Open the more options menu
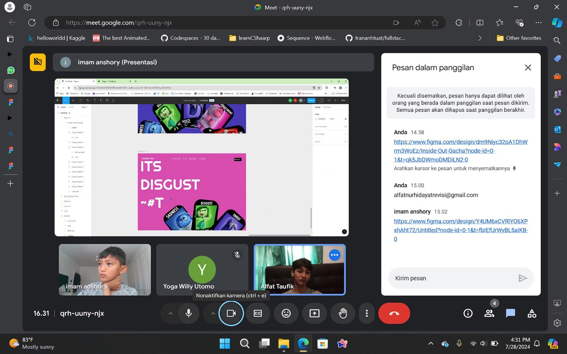 pos(367,313)
